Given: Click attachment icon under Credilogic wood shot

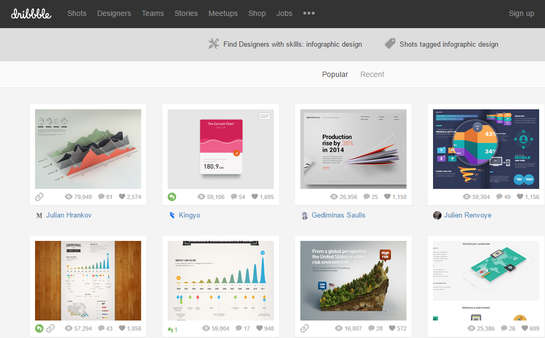Looking at the screenshot, I should (x=50, y=328).
